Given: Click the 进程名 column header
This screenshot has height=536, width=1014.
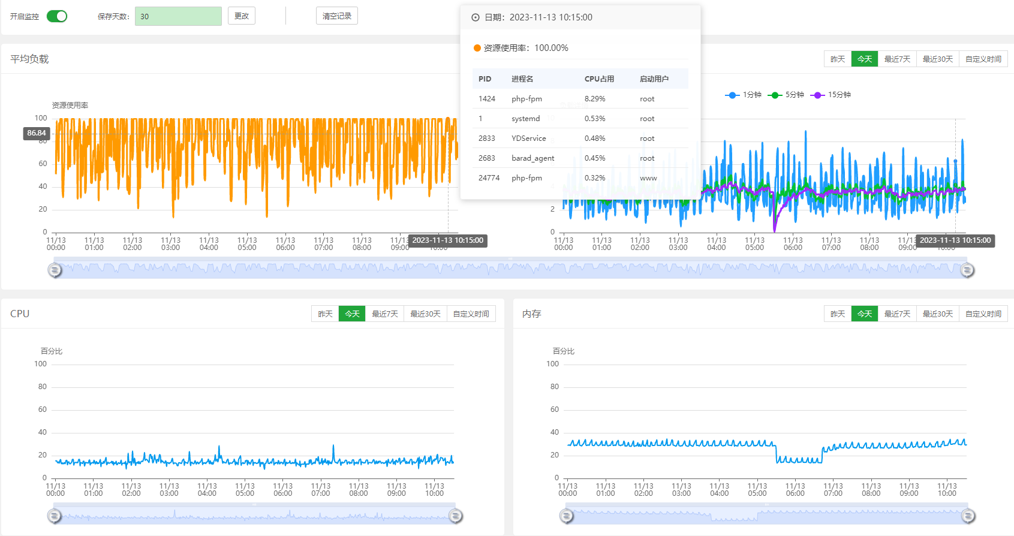Looking at the screenshot, I should (x=522, y=79).
